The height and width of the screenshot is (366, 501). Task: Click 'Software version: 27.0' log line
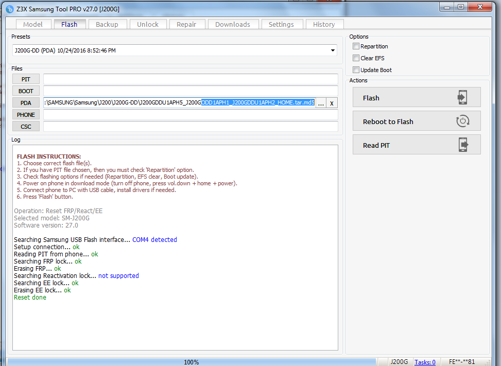[x=46, y=225]
